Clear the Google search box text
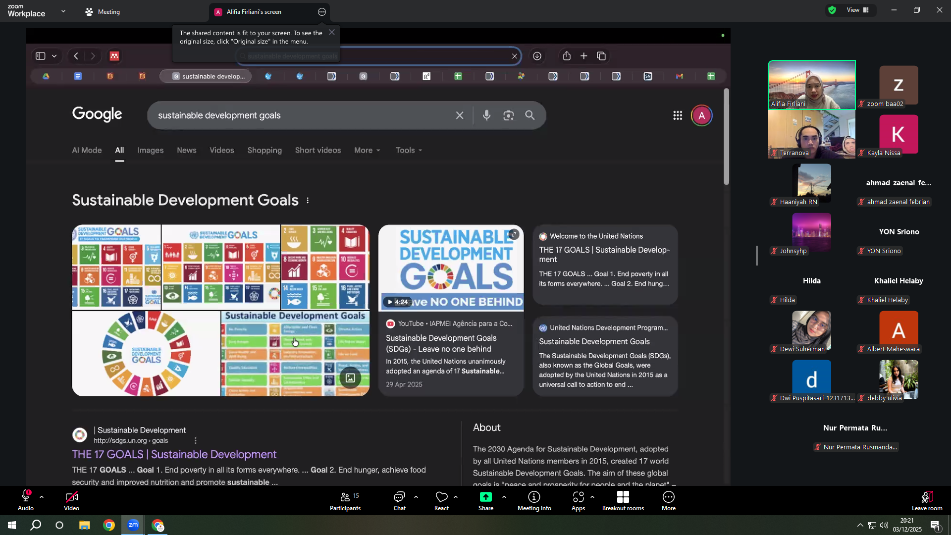Screen dimensions: 951x535 [x=460, y=115]
